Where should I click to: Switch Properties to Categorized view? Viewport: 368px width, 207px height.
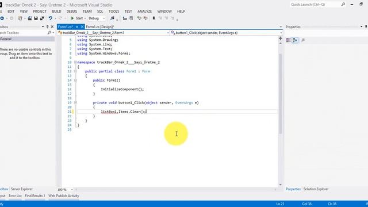[x=289, y=40]
